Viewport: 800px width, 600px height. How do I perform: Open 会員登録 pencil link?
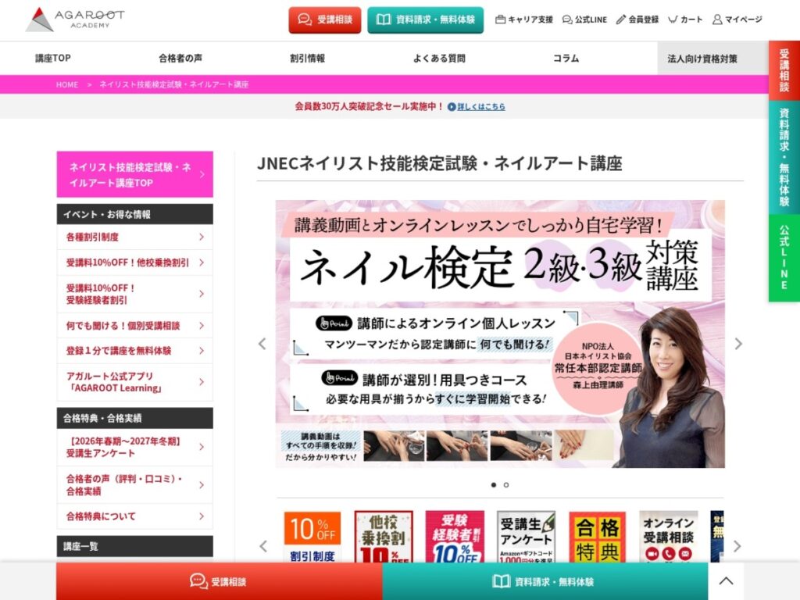coord(637,20)
